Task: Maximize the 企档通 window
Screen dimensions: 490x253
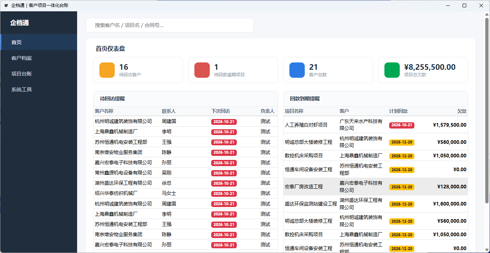Action: point(464,5)
